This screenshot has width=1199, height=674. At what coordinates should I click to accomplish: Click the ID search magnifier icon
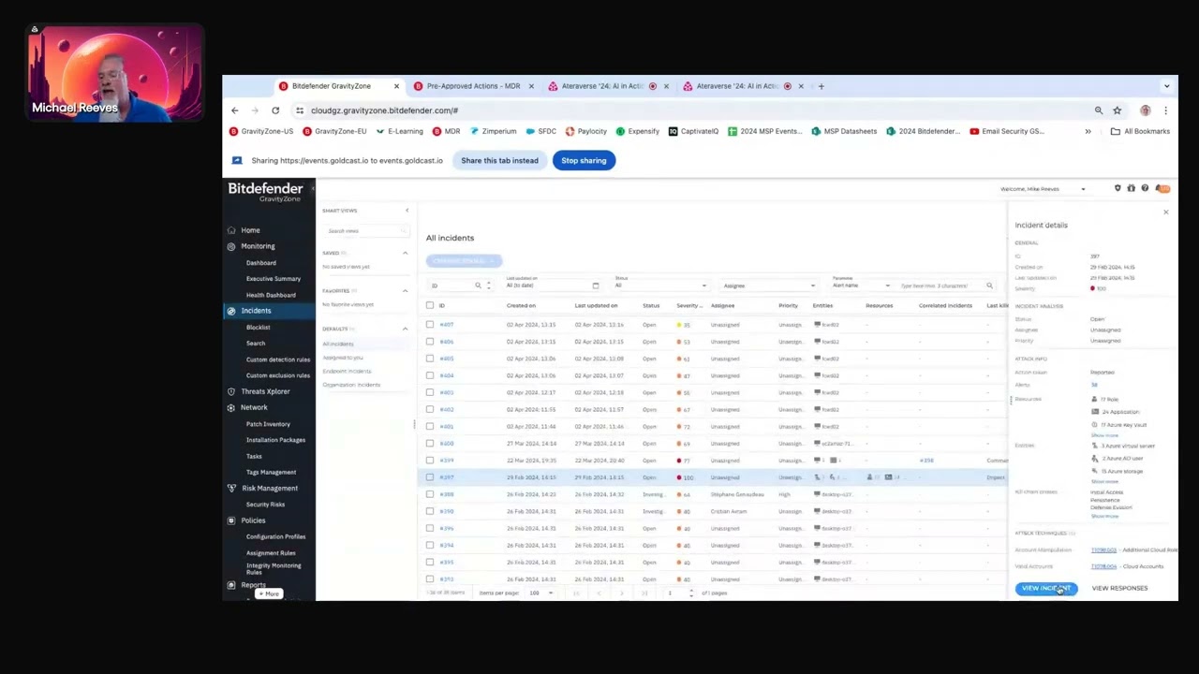click(x=478, y=286)
